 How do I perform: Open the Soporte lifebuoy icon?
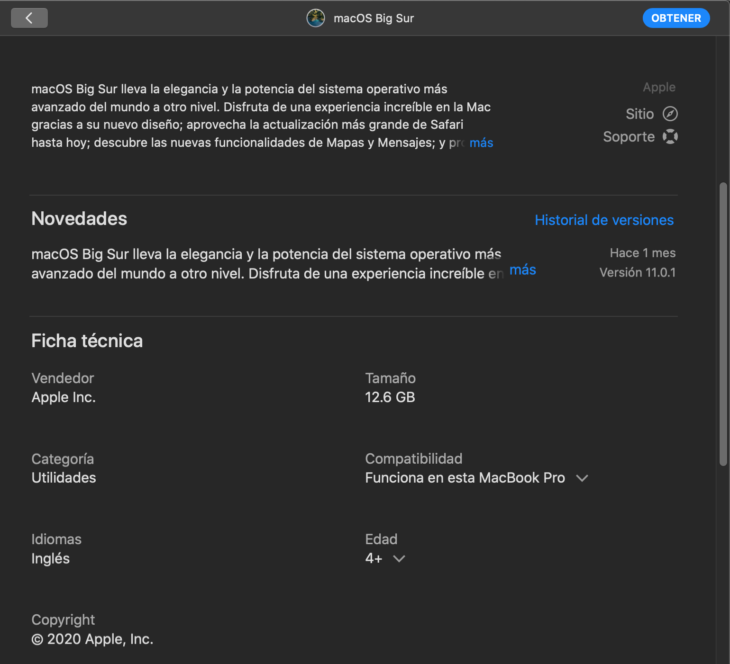click(670, 136)
